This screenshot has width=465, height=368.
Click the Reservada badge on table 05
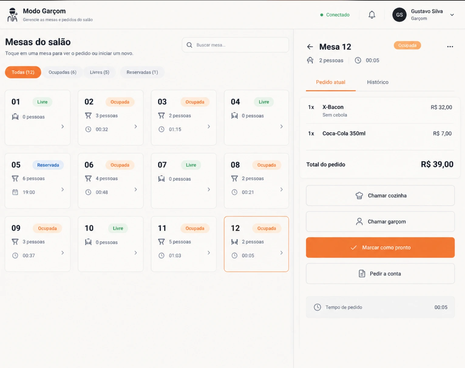click(48, 165)
